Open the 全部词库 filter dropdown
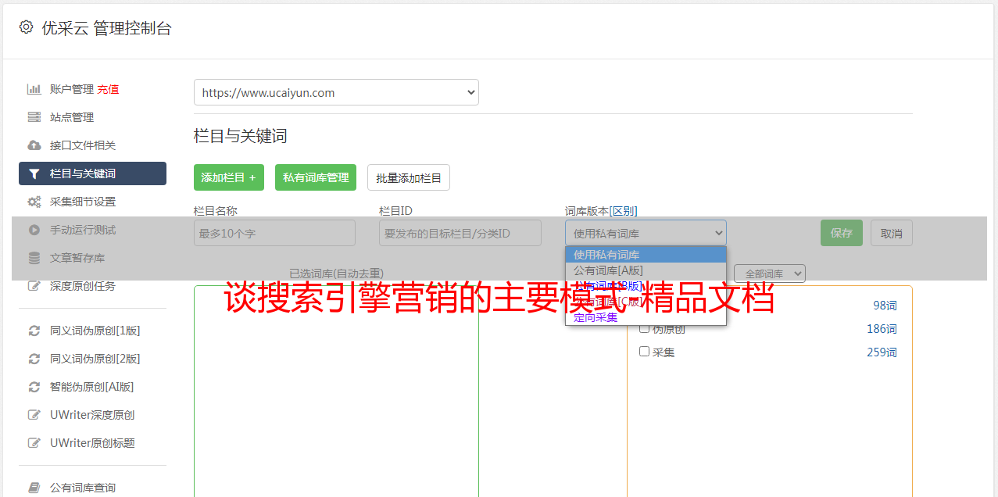The image size is (998, 497). 770,274
